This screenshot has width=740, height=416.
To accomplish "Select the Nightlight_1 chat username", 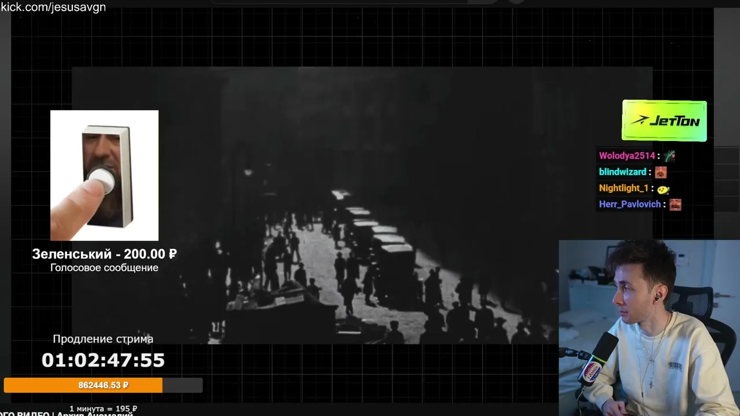I will pos(624,188).
